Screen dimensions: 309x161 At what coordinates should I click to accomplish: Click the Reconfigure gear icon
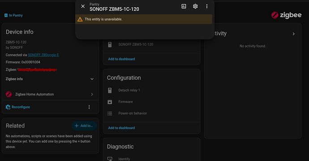(8, 107)
